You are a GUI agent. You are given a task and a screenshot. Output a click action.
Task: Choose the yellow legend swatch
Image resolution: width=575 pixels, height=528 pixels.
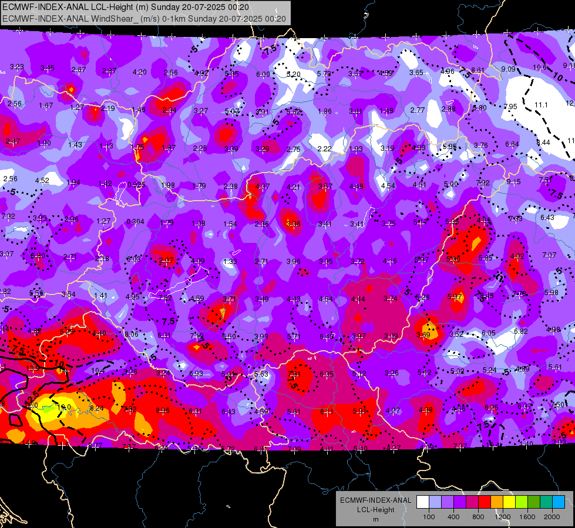509,502
